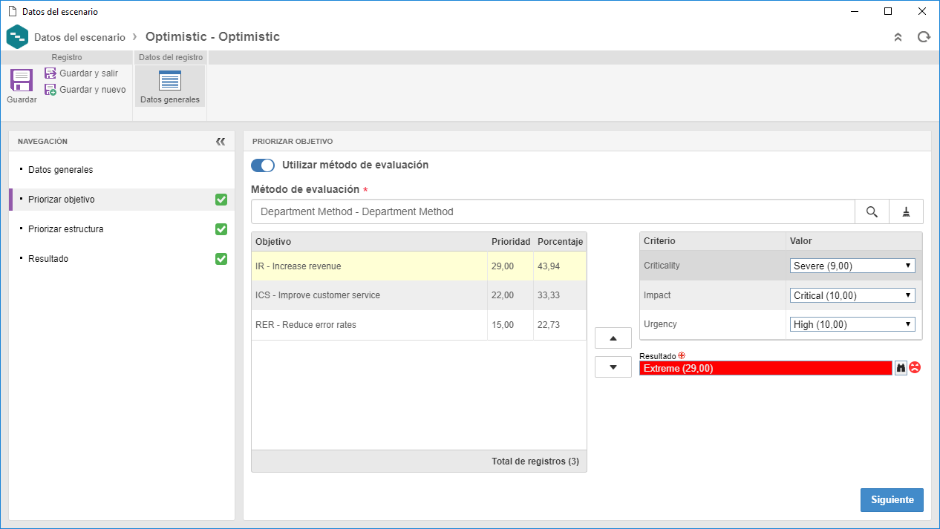940x529 pixels.
Task: Toggle Utilizar método de evaluación switch
Action: (x=263, y=165)
